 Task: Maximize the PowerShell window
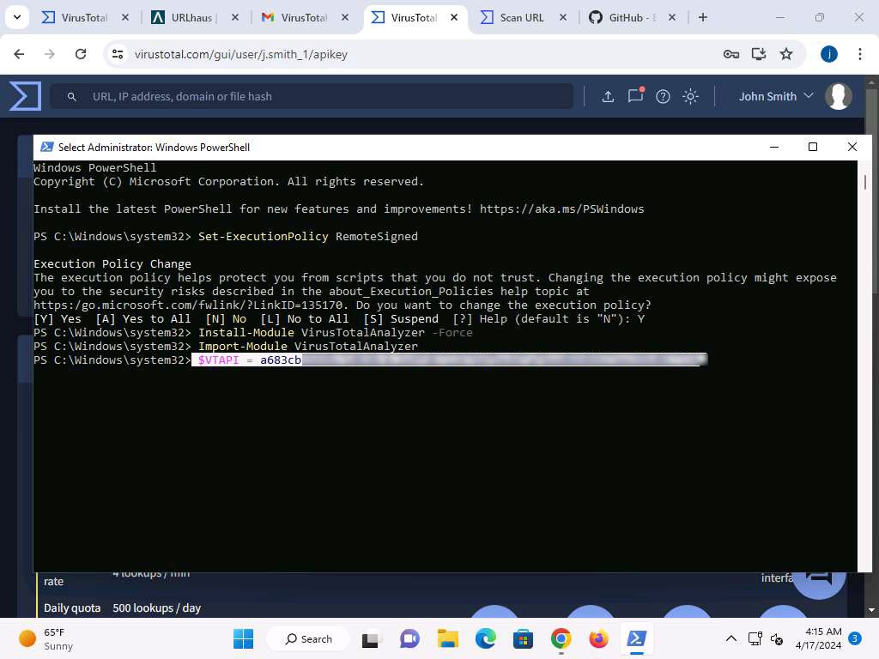812,147
